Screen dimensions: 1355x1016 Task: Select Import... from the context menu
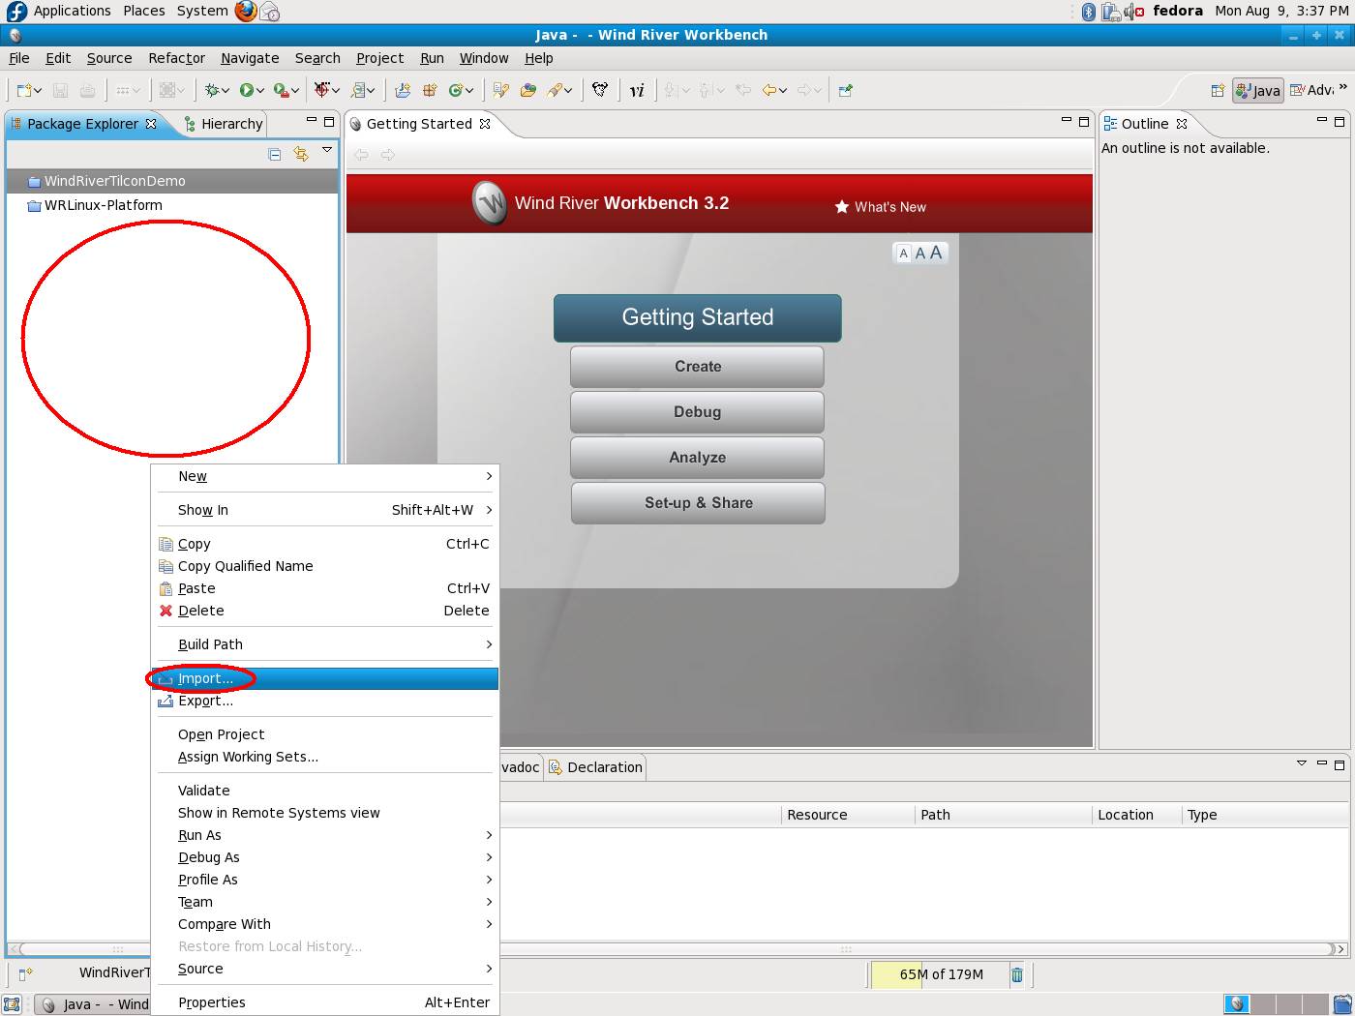point(205,678)
